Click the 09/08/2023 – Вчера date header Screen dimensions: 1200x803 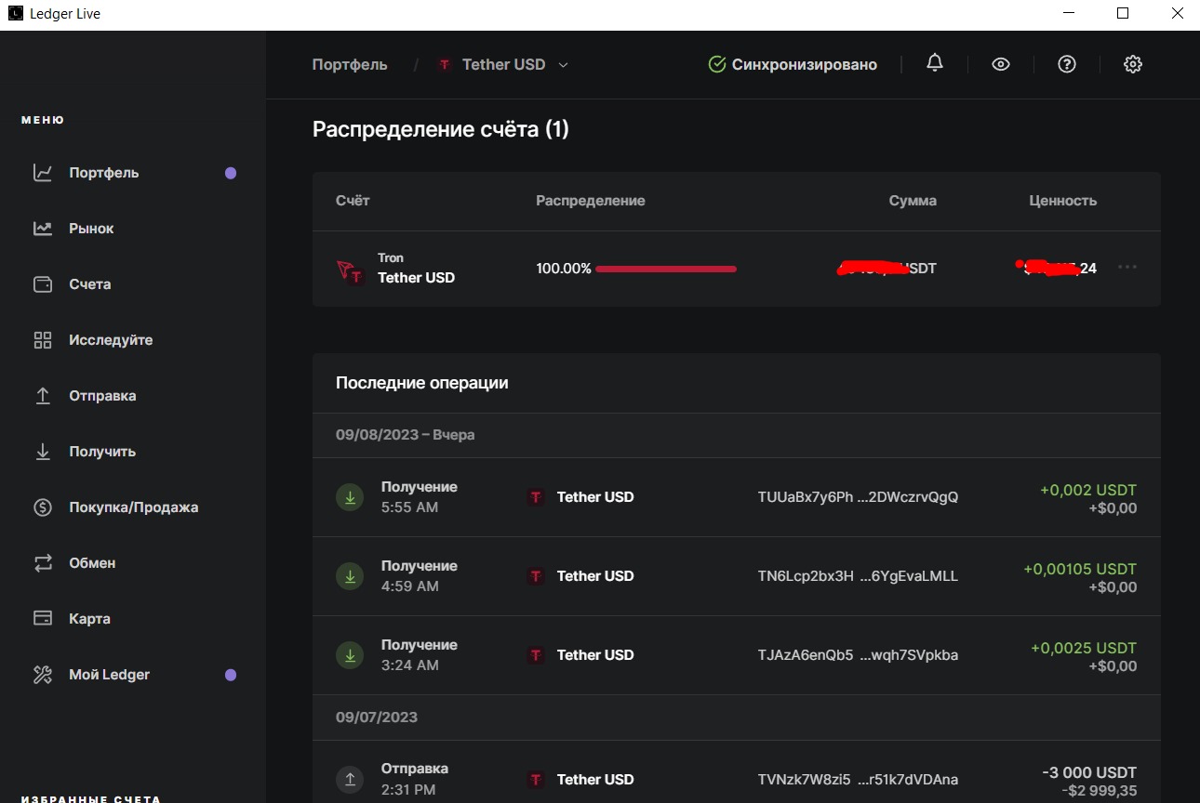click(406, 435)
